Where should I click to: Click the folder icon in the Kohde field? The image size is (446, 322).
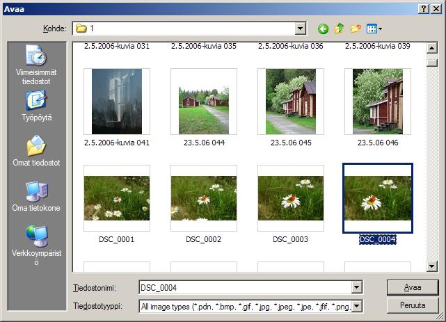click(x=81, y=29)
